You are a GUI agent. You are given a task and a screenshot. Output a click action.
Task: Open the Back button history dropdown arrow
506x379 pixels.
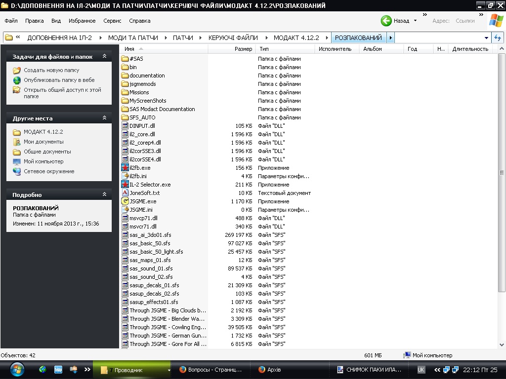coord(415,21)
